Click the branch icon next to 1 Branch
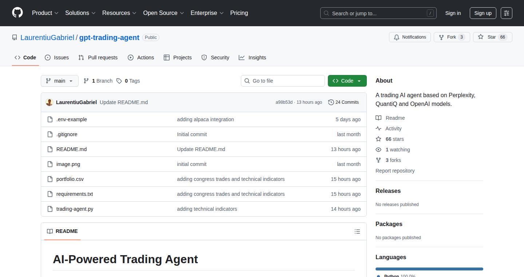The width and height of the screenshot is (524, 277). (86, 81)
